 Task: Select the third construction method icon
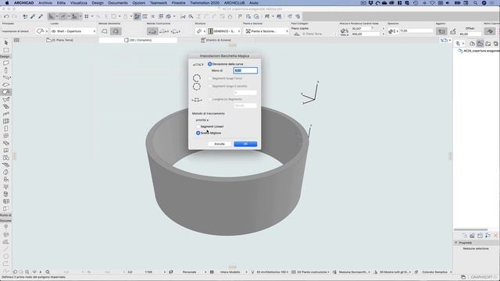click(175, 31)
